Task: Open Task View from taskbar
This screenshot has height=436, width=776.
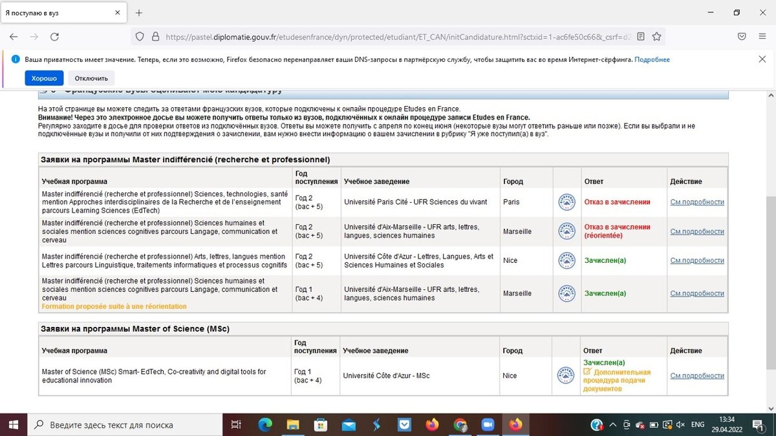Action: pos(236,424)
